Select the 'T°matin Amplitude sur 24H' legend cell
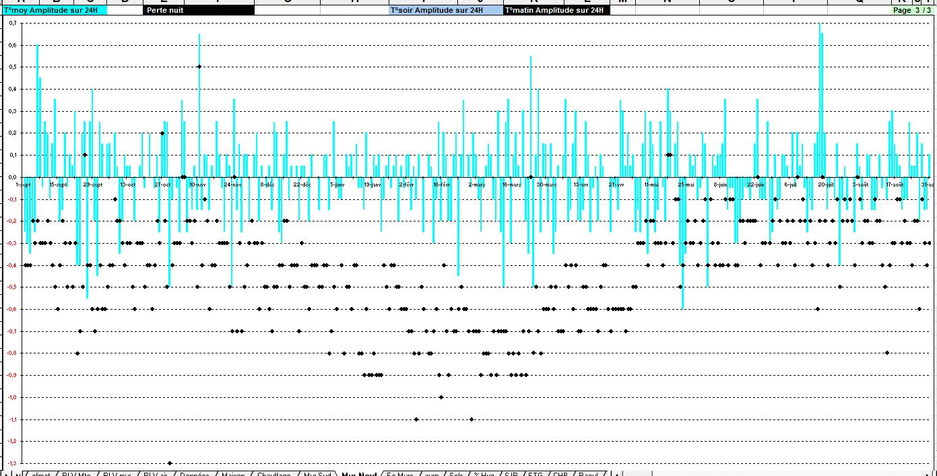937x476 pixels. coord(556,10)
